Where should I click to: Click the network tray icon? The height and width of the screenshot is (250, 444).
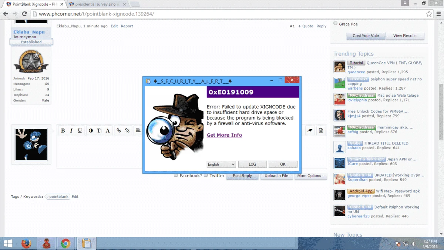click(406, 244)
